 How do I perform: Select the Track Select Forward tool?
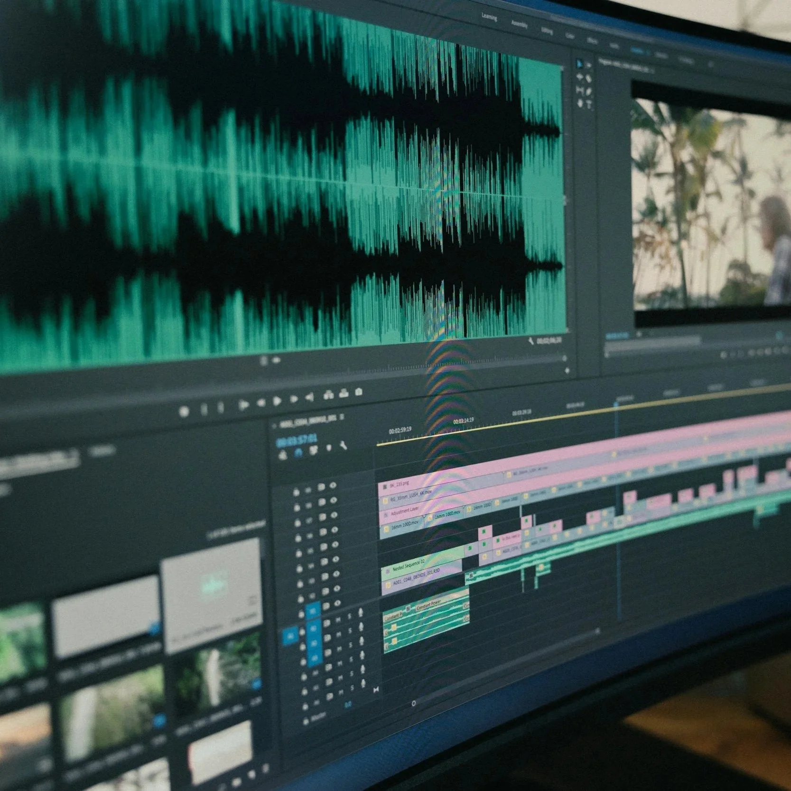(589, 65)
